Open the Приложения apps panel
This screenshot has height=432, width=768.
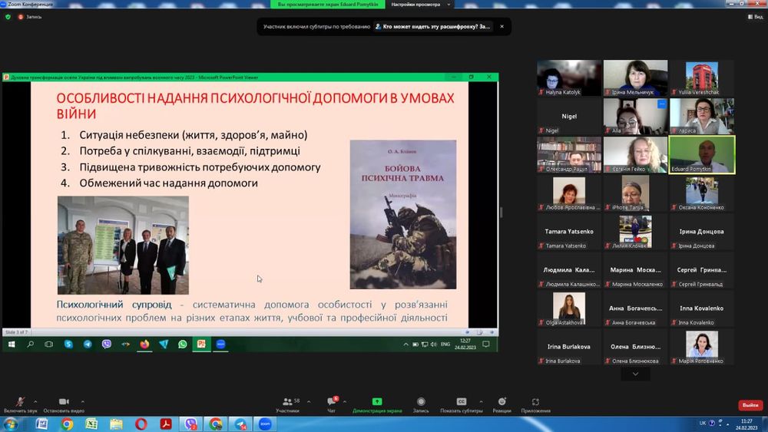(x=535, y=404)
